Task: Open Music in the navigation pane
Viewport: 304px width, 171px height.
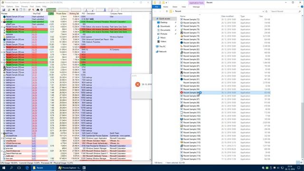Action: [x=163, y=38]
